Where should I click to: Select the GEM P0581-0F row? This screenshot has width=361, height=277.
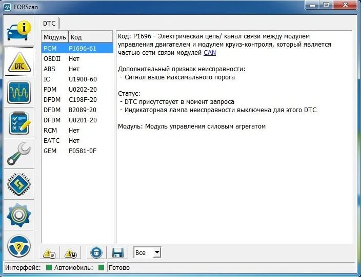[77, 151]
